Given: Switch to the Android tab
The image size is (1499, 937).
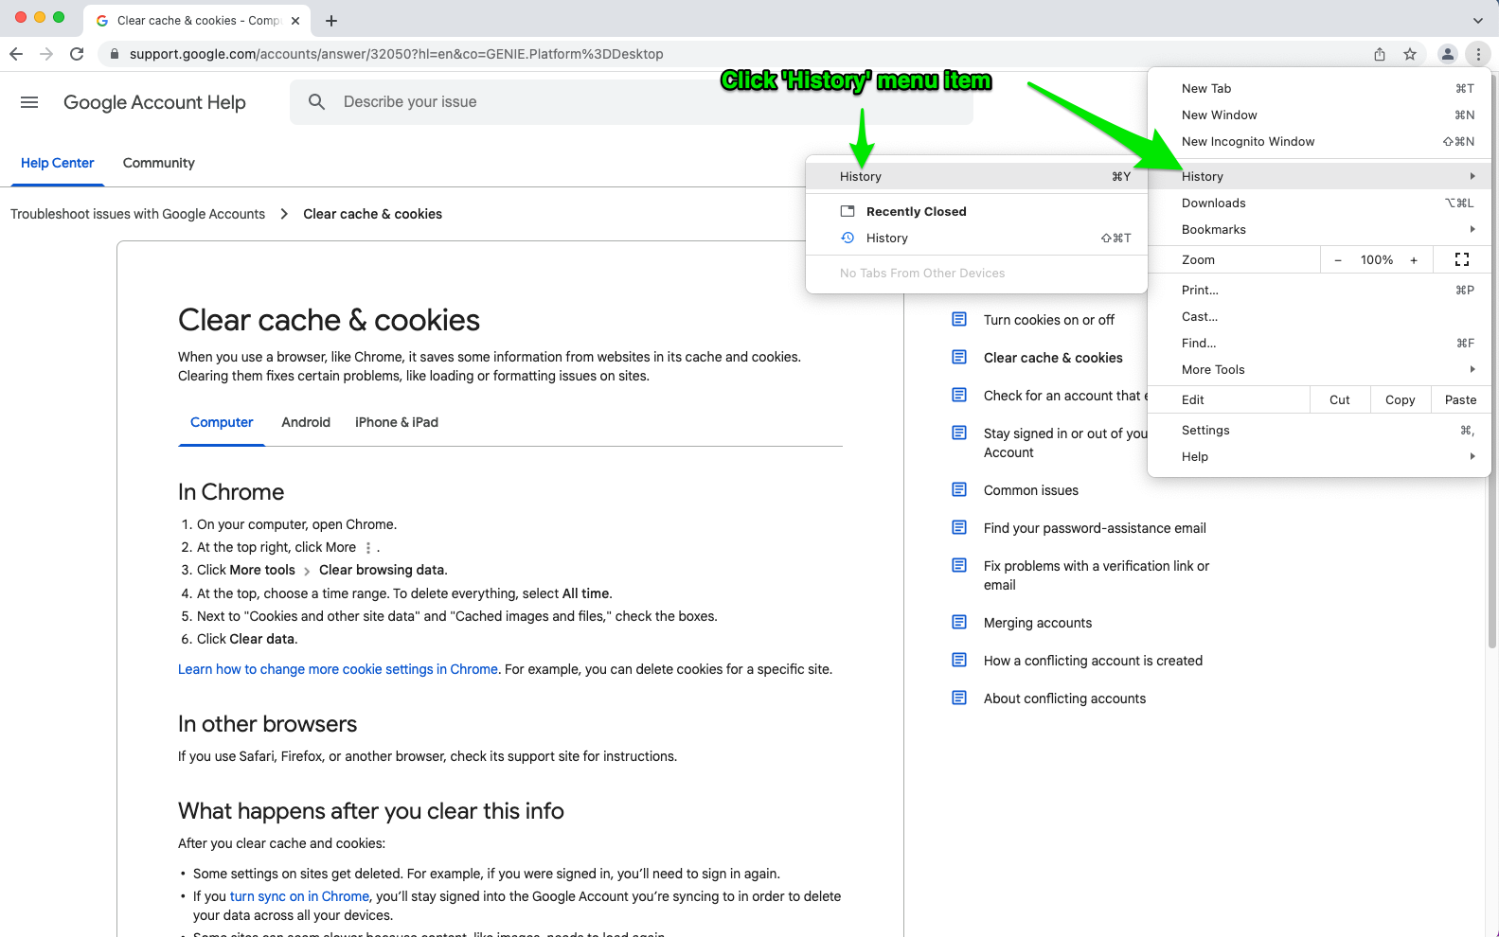Looking at the screenshot, I should (306, 422).
